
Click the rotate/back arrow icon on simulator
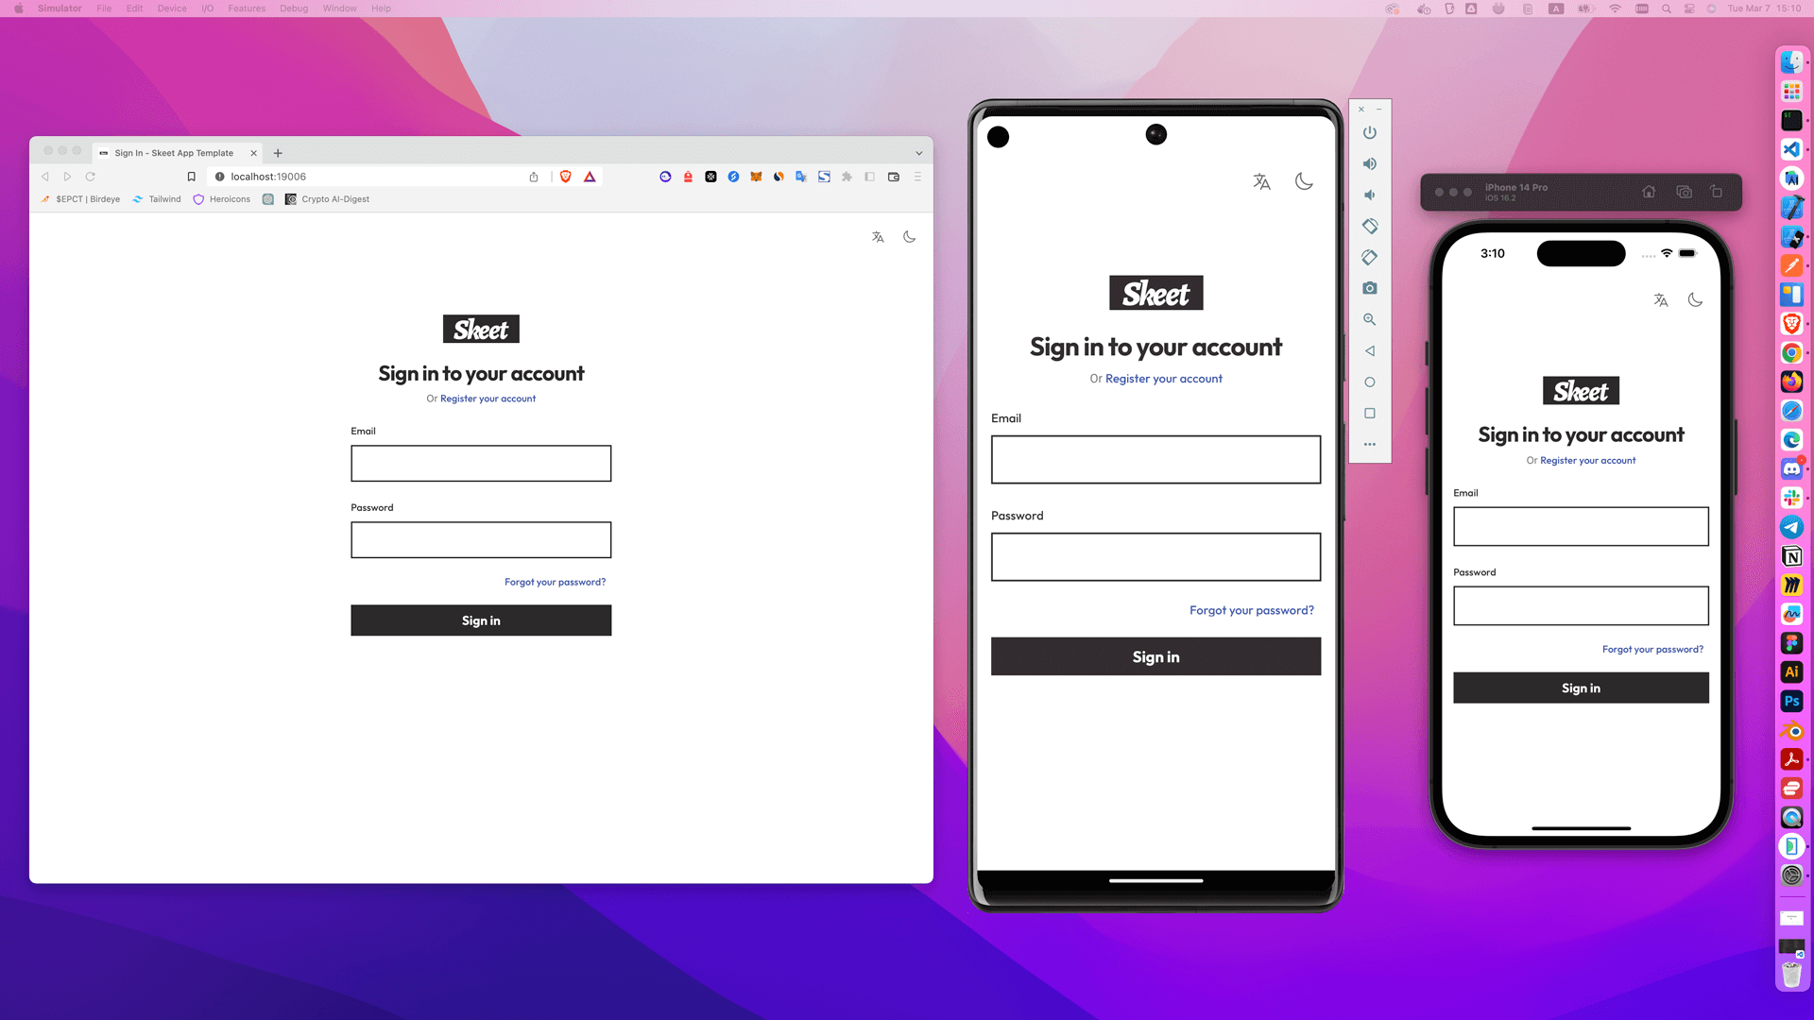pos(1369,351)
